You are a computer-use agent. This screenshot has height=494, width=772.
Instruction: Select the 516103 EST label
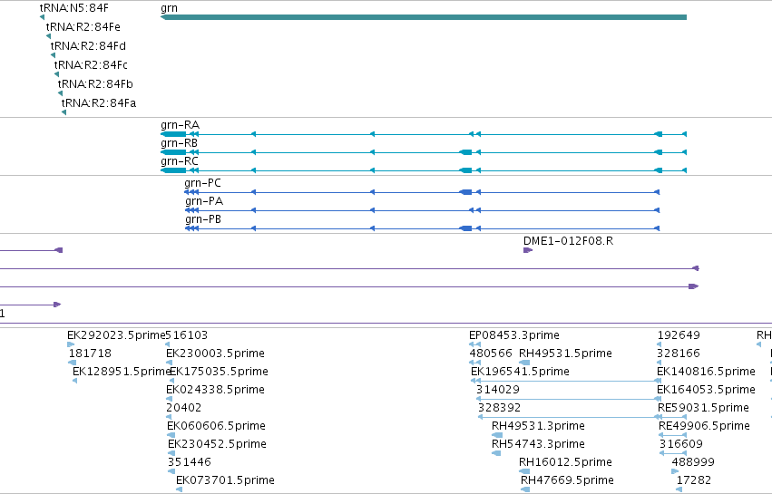(187, 335)
